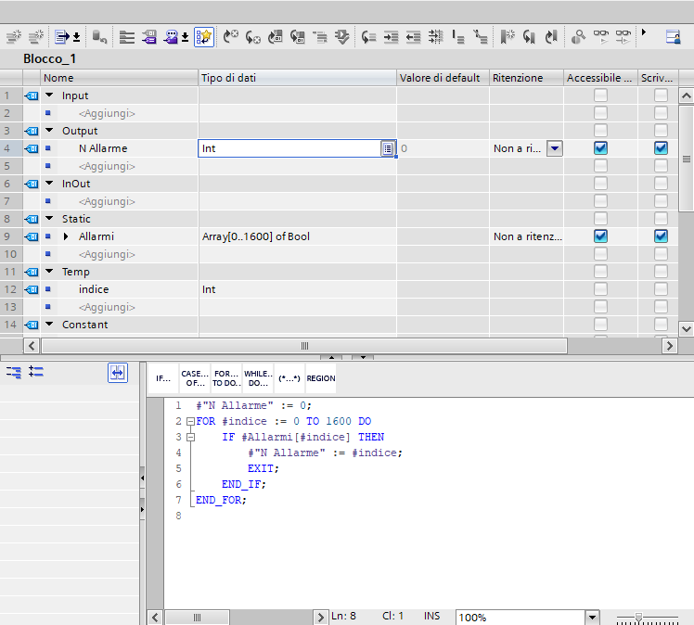The height and width of the screenshot is (625, 694).
Task: Uncheck Accessible checkbox for N Allarme
Action: click(x=600, y=148)
